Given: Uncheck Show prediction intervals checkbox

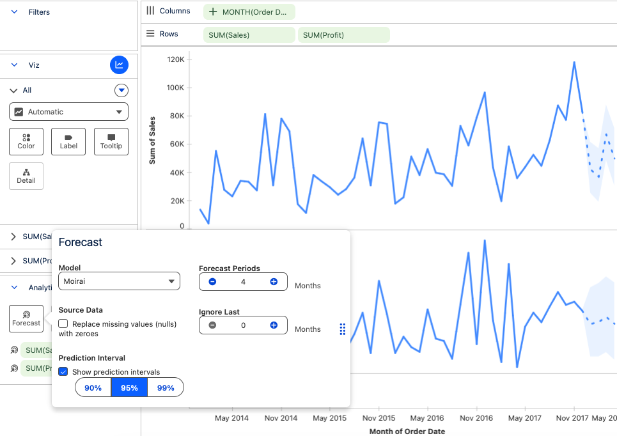Looking at the screenshot, I should pos(63,372).
